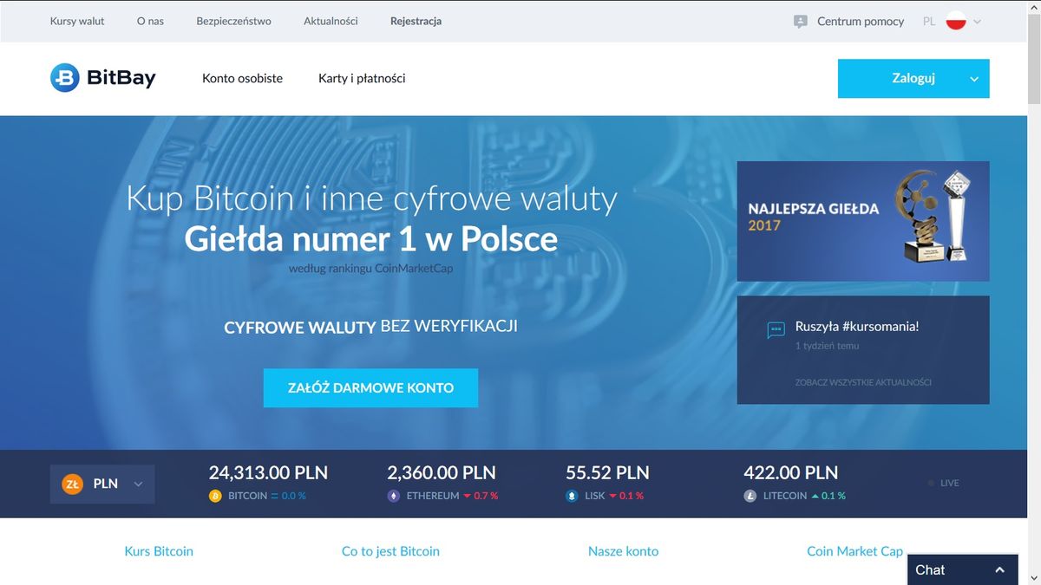Screen dimensions: 1041x585
Task: Open ZOBACZ WSZYSTKIE AKTUALNOŚCI link
Action: [x=863, y=382]
